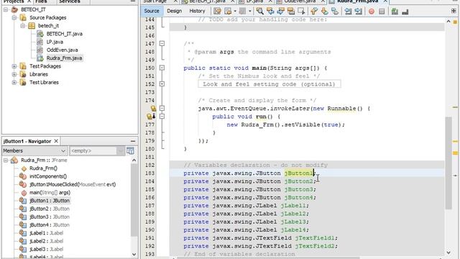The width and height of the screenshot is (460, 259).
Task: Start macro recording with the red circle
Action: (x=372, y=12)
